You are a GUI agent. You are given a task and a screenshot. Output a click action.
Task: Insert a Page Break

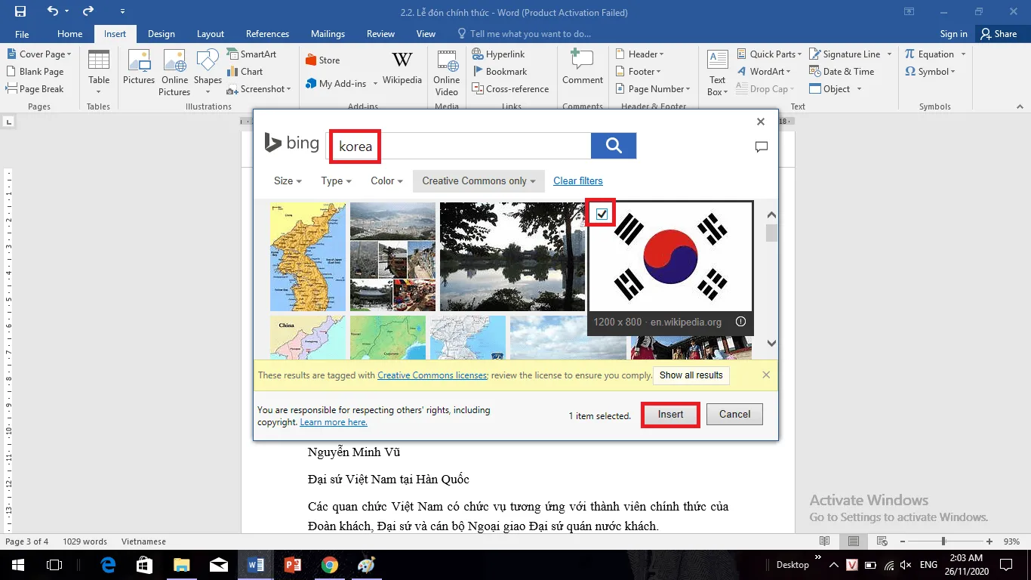click(x=35, y=89)
